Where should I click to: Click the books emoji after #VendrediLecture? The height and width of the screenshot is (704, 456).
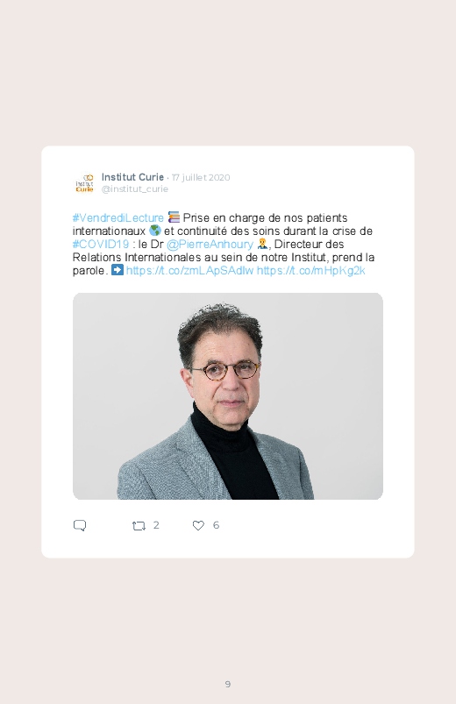(x=174, y=217)
